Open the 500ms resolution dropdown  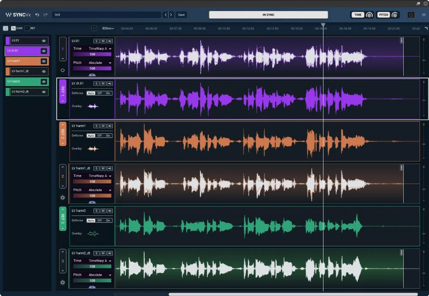pyautogui.click(x=106, y=28)
